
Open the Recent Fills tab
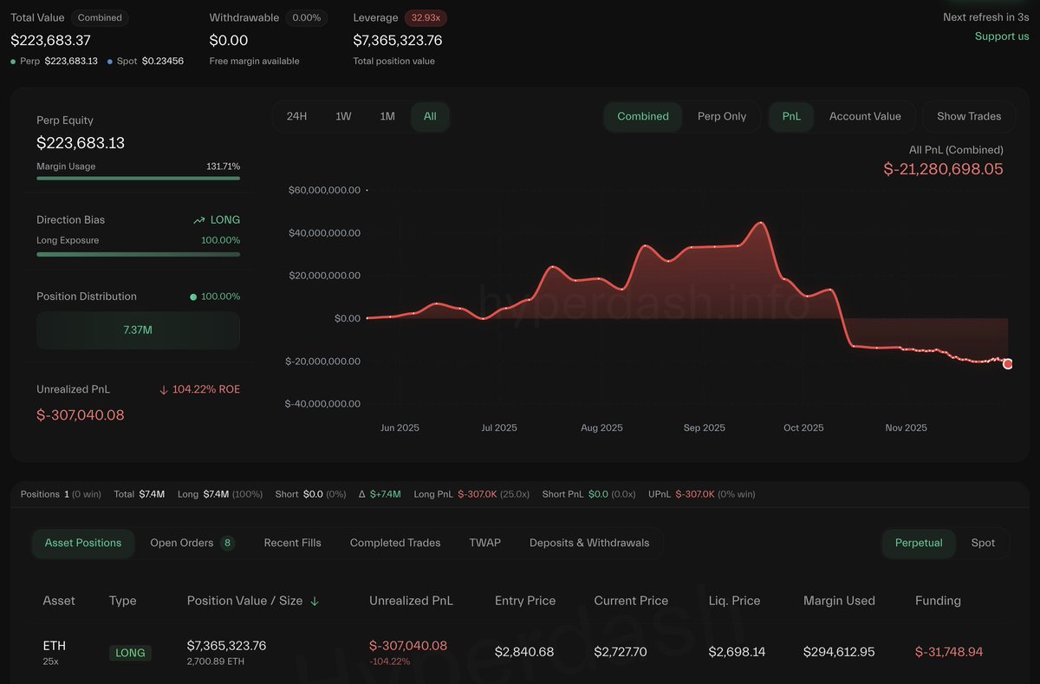292,543
